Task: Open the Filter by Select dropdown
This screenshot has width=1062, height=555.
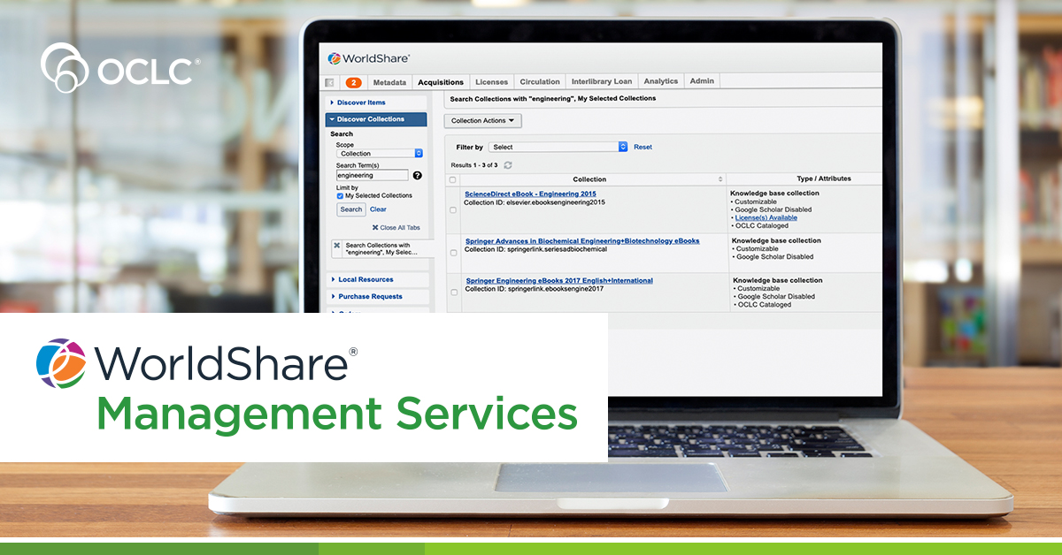Action: 556,147
